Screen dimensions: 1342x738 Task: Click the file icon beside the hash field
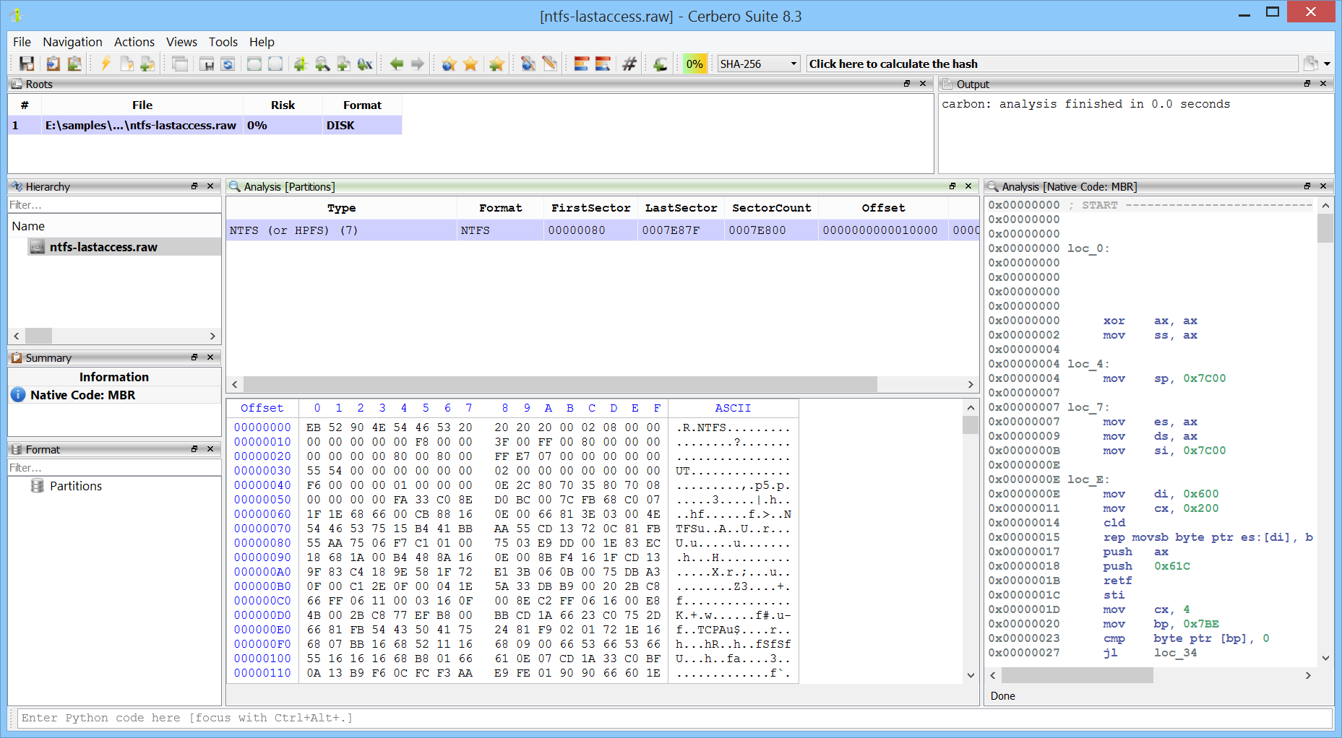[1310, 64]
